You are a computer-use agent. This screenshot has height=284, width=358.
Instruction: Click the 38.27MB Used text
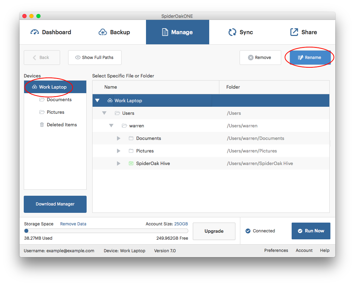click(x=38, y=238)
